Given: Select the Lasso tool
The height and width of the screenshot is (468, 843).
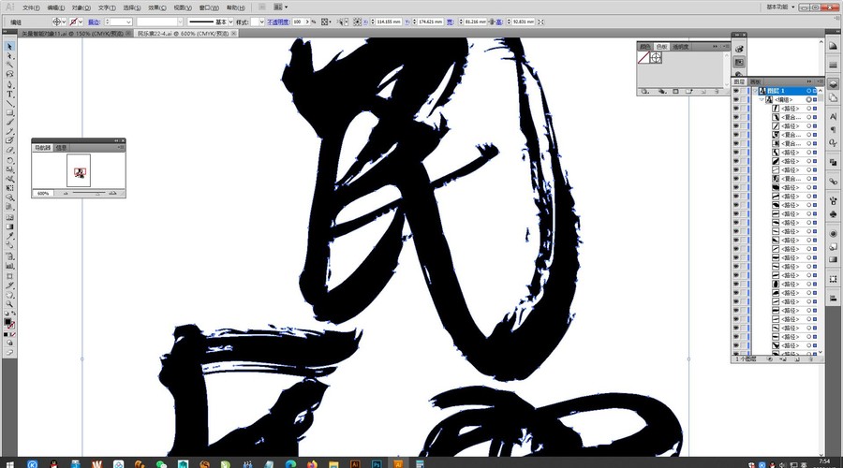Looking at the screenshot, I should point(9,74).
